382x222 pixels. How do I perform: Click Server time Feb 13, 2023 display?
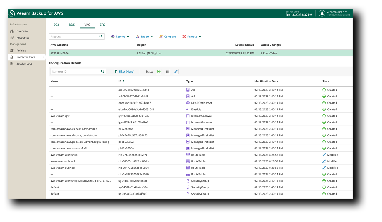point(299,13)
